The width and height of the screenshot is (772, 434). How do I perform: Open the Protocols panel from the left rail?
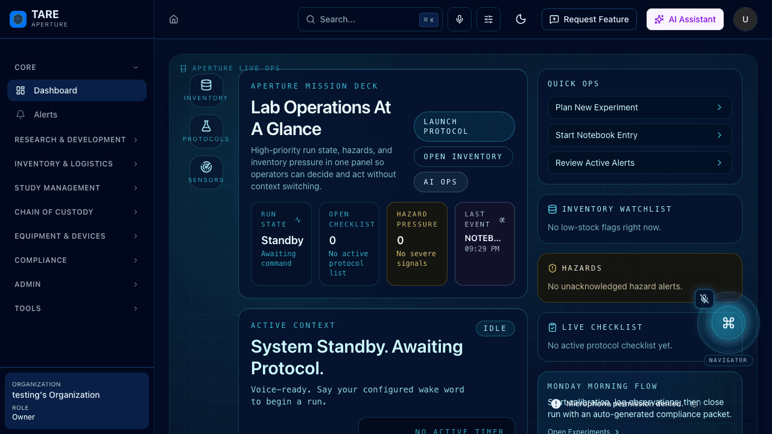point(206,131)
